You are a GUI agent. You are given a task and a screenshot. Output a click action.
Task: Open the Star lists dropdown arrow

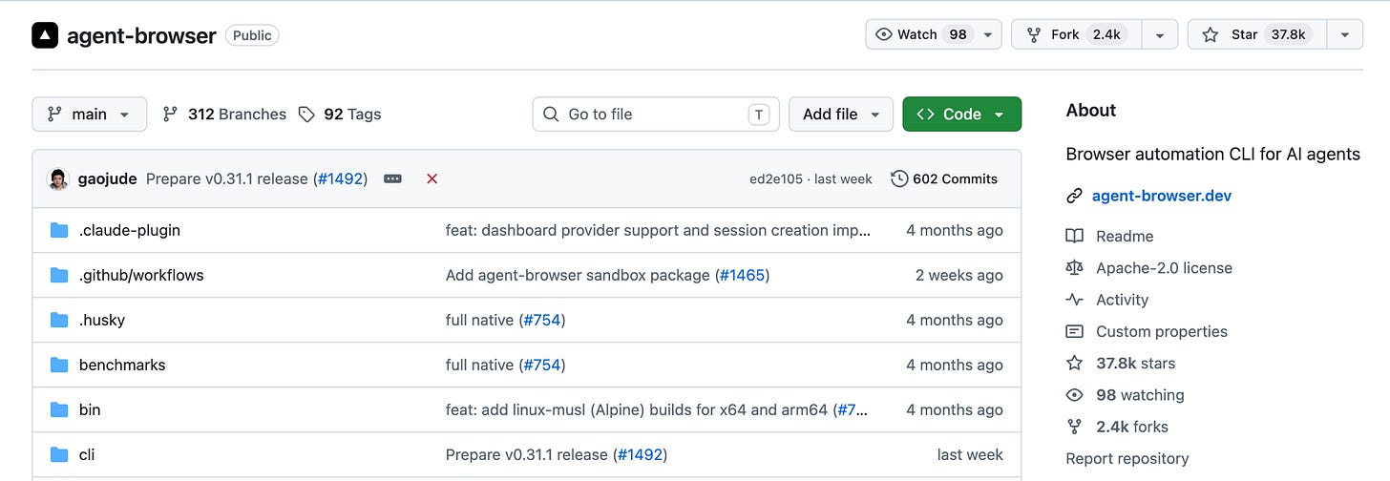(x=1344, y=34)
